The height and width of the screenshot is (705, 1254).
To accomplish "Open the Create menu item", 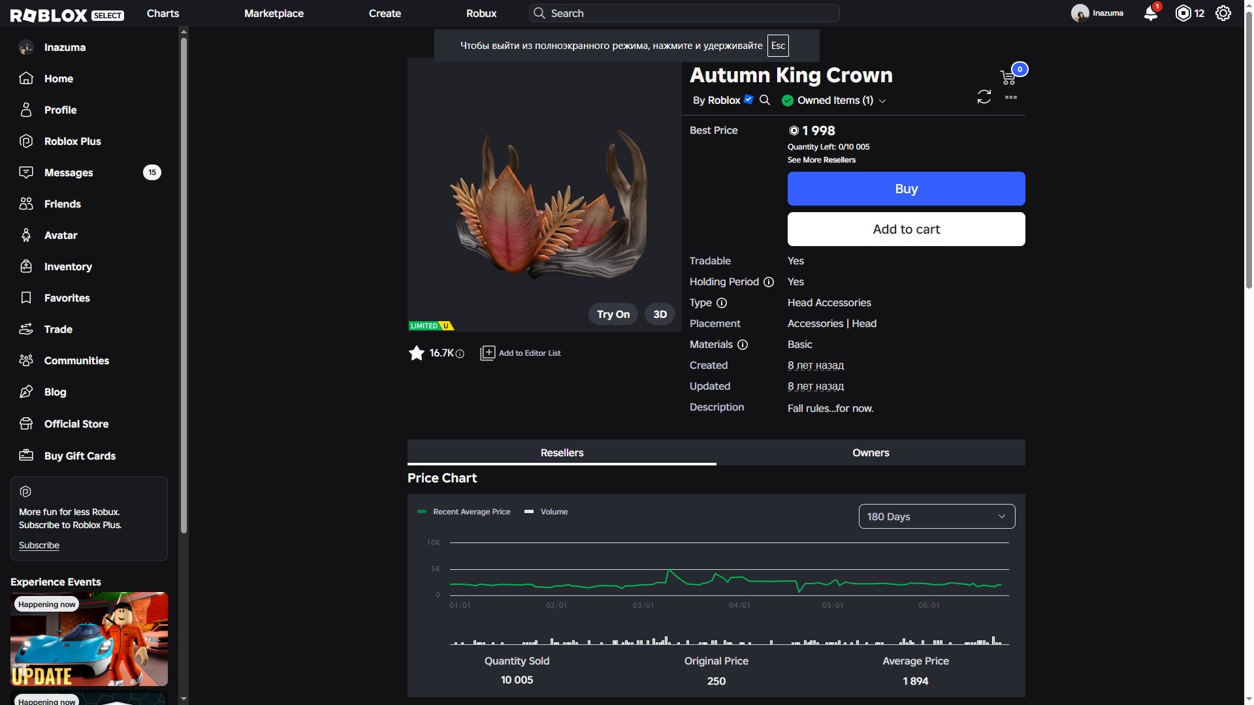I will pos(385,13).
